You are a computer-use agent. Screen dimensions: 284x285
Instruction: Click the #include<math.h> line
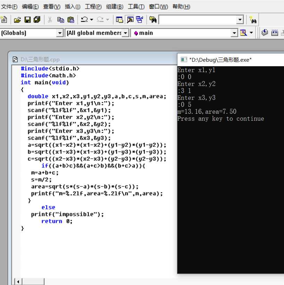[48, 76]
